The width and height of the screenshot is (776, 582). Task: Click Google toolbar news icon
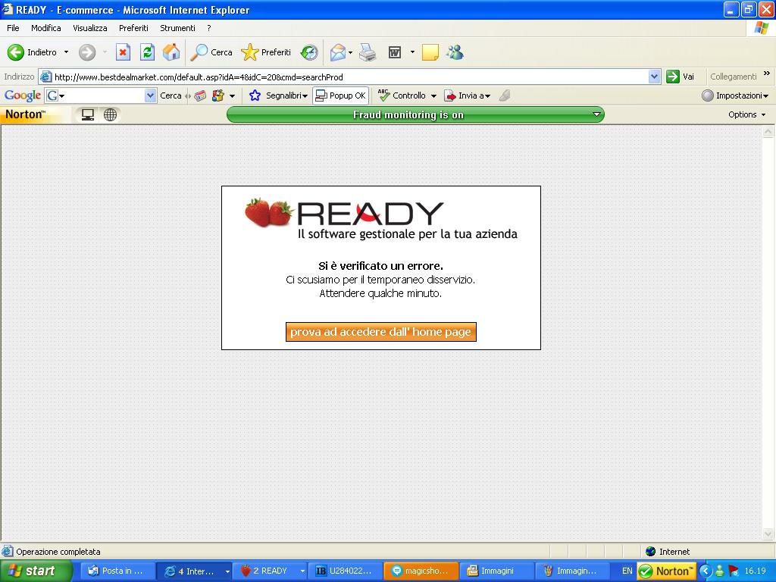(x=200, y=95)
